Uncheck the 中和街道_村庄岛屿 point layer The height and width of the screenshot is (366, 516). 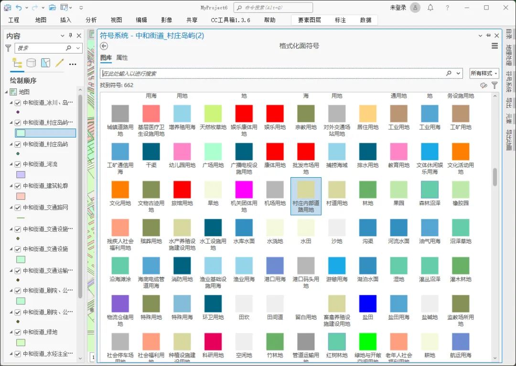pos(18,144)
